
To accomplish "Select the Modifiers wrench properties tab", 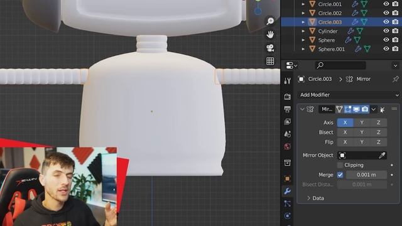I will (x=288, y=191).
